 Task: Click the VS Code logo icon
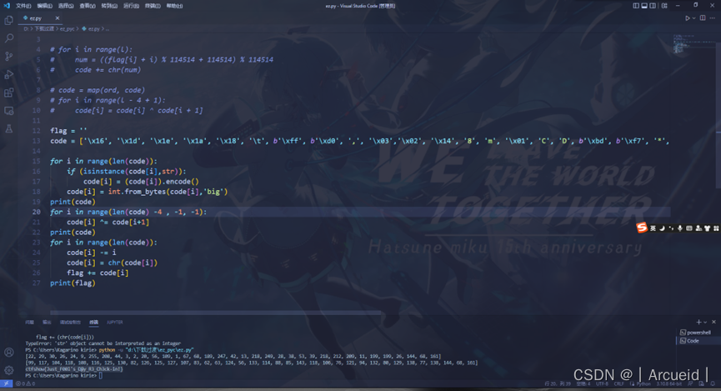(7, 6)
